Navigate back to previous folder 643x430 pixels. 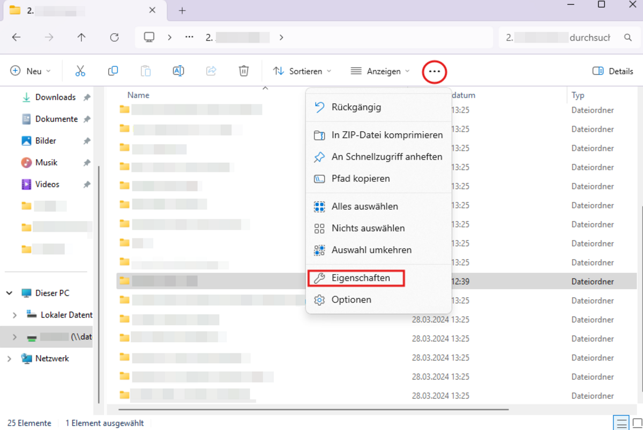(17, 37)
